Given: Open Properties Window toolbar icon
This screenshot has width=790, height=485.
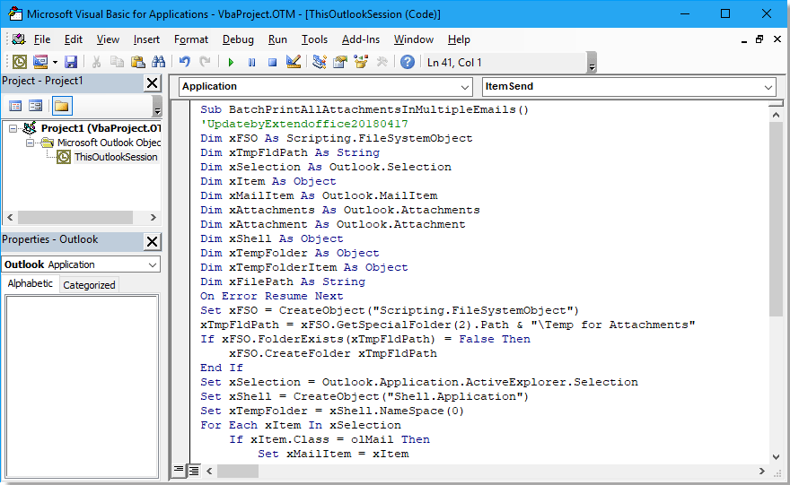Looking at the screenshot, I should click(340, 62).
